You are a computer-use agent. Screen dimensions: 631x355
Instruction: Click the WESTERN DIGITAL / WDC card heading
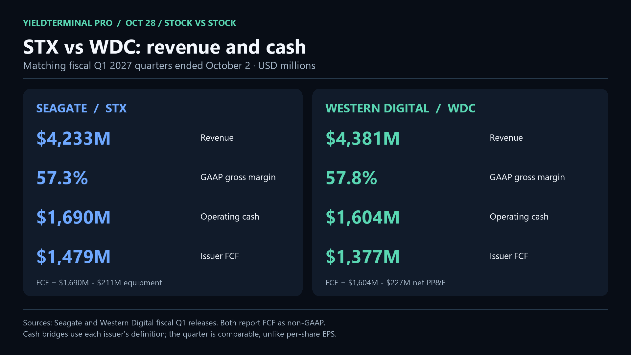(x=400, y=108)
